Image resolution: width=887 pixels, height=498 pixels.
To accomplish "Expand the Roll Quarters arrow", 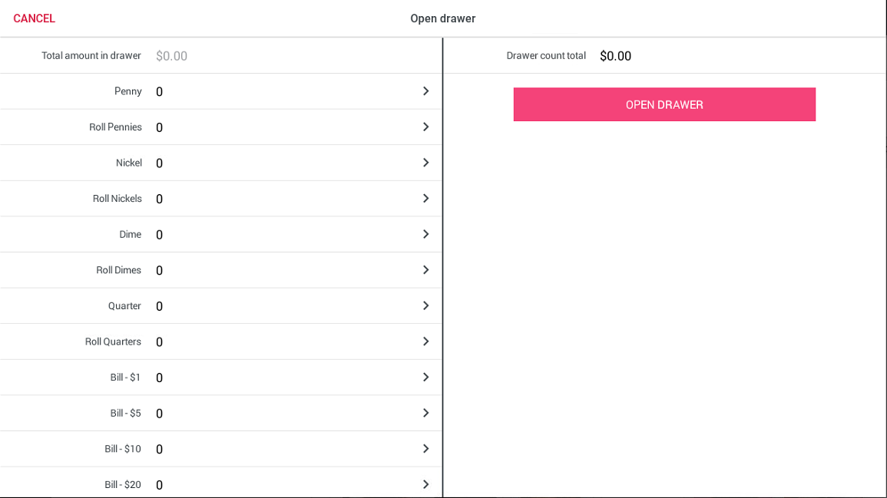I will tap(425, 341).
